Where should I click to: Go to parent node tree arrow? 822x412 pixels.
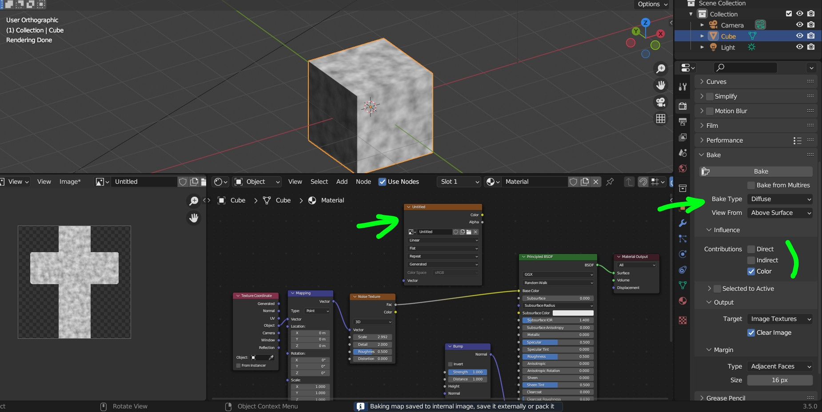coord(629,182)
